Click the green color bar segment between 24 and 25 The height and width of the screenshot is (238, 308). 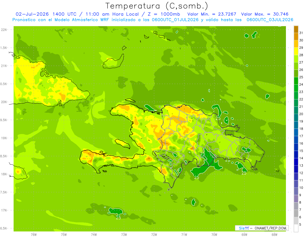tap(296, 81)
